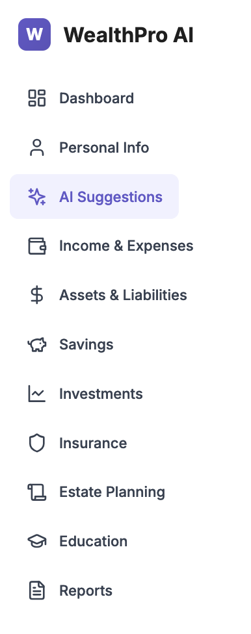The height and width of the screenshot is (634, 251).
Task: Click the Insurance shield icon
Action: [37, 443]
